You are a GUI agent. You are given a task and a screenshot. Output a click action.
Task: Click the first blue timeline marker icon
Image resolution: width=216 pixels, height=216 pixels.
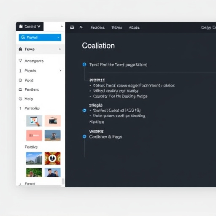[84, 65]
